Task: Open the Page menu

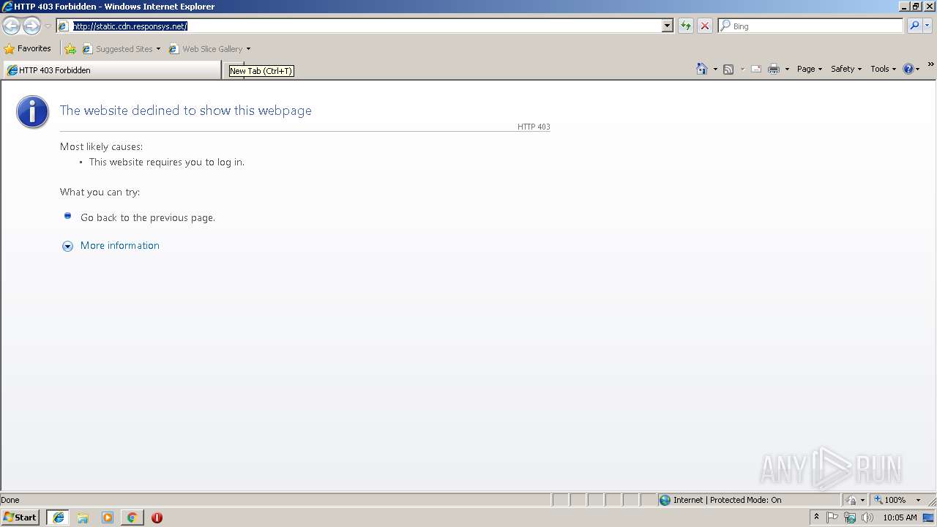Action: click(810, 69)
